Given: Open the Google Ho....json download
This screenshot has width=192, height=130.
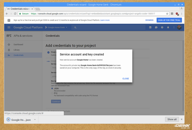Looking at the screenshot, I should click(x=21, y=120).
